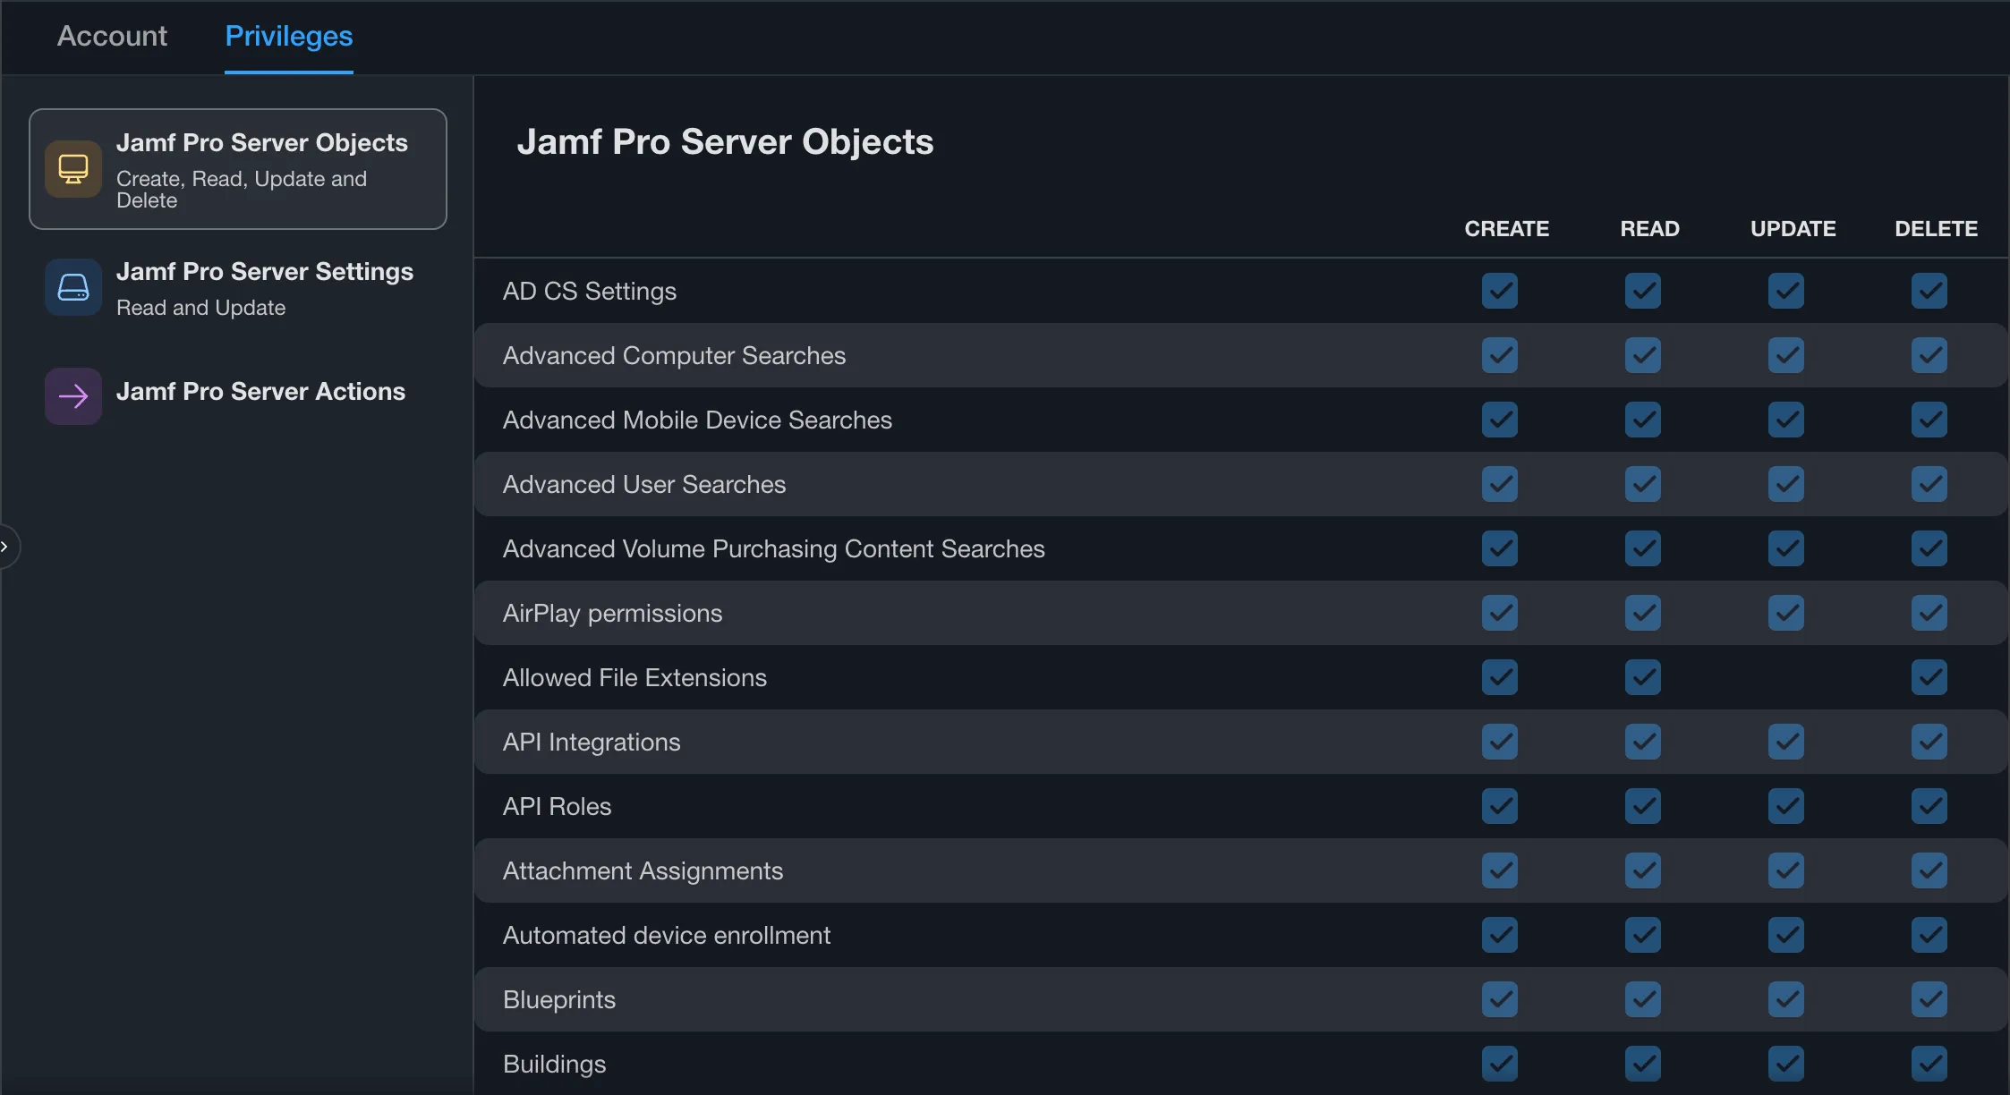
Task: Toggle Update for Attachment Assignments
Action: tap(1786, 870)
